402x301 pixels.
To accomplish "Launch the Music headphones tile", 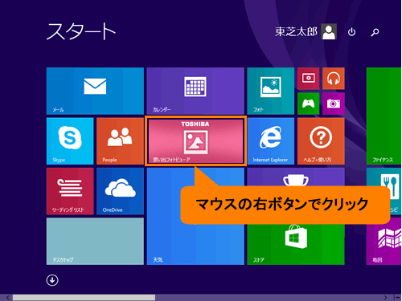I will coord(334,79).
